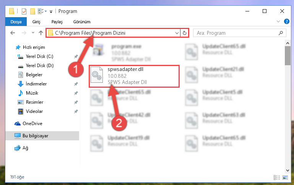Open the Dosya menu tab
The image size is (294, 185).
[16, 22]
